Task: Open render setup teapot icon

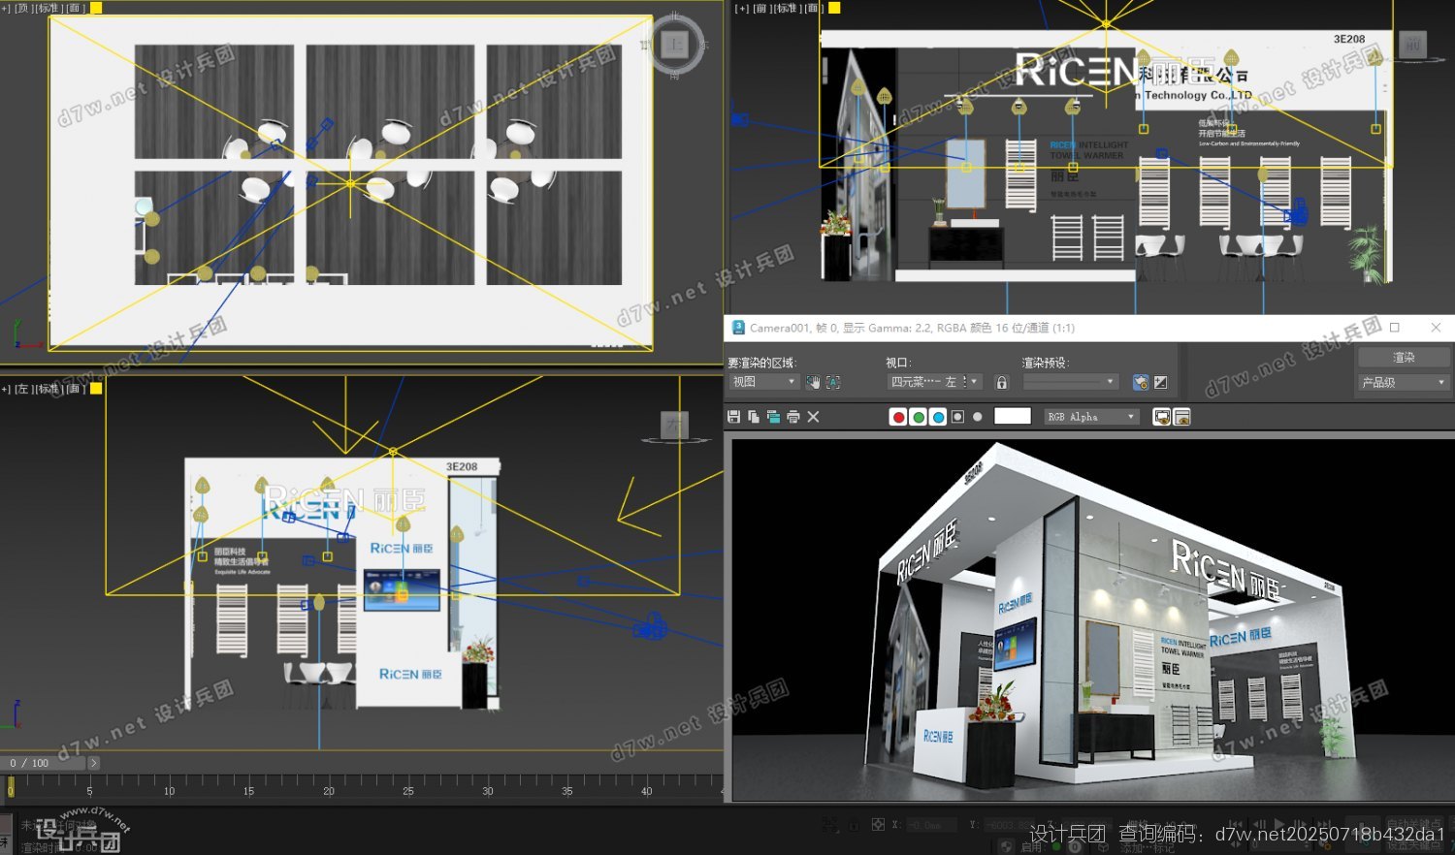Action: (1141, 382)
